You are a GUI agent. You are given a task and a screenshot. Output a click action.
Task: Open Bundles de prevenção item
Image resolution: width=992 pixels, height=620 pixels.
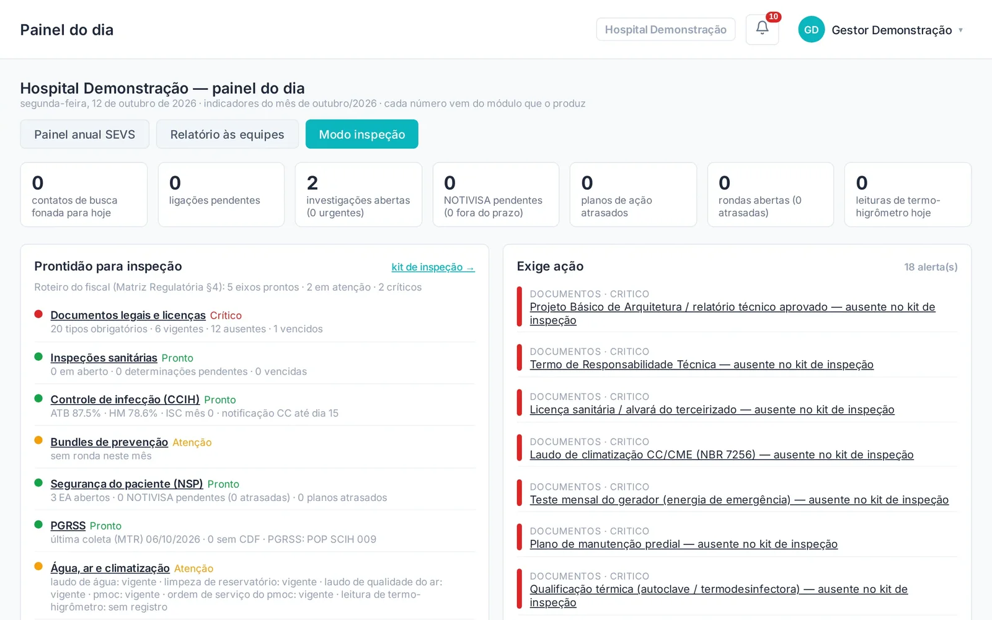click(109, 442)
